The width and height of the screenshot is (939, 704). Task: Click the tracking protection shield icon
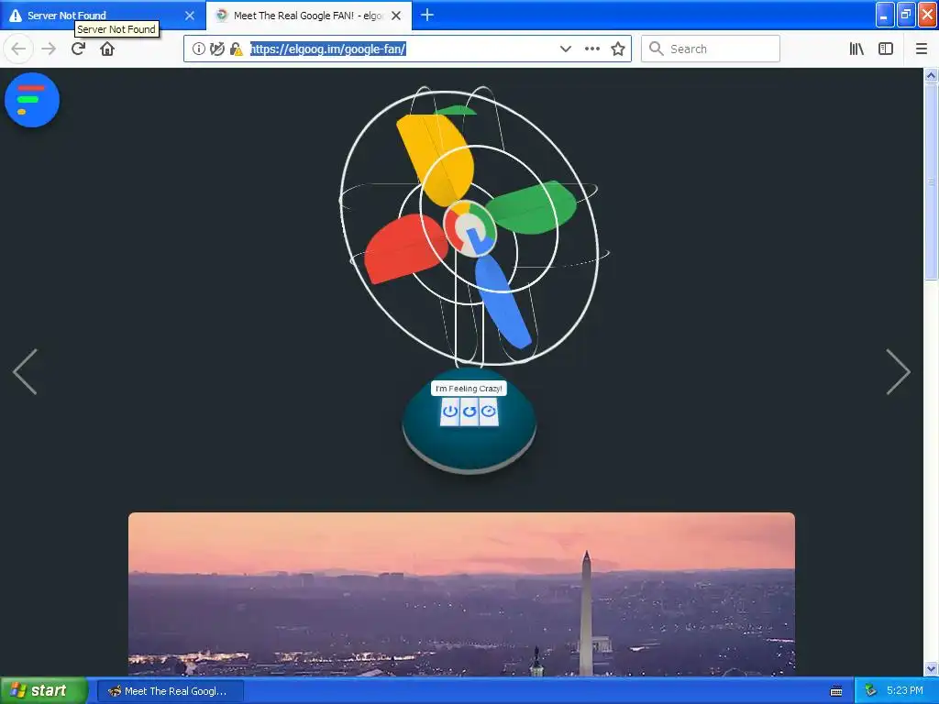217,49
